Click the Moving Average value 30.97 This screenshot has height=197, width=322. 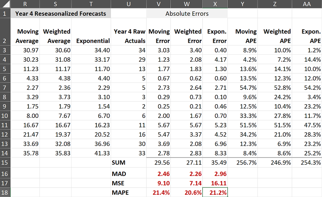27,50
